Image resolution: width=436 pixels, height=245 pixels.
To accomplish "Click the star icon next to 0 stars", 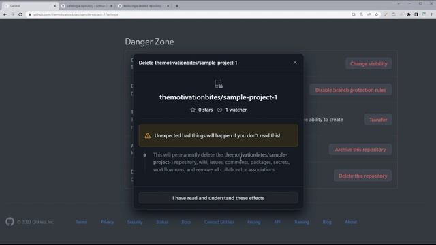I will pos(193,110).
